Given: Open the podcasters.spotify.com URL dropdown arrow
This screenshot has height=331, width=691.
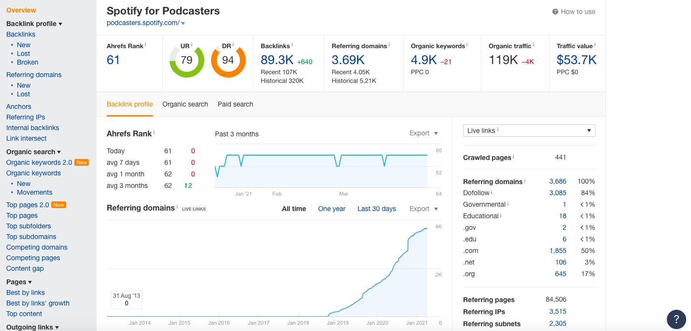Looking at the screenshot, I should [x=183, y=23].
